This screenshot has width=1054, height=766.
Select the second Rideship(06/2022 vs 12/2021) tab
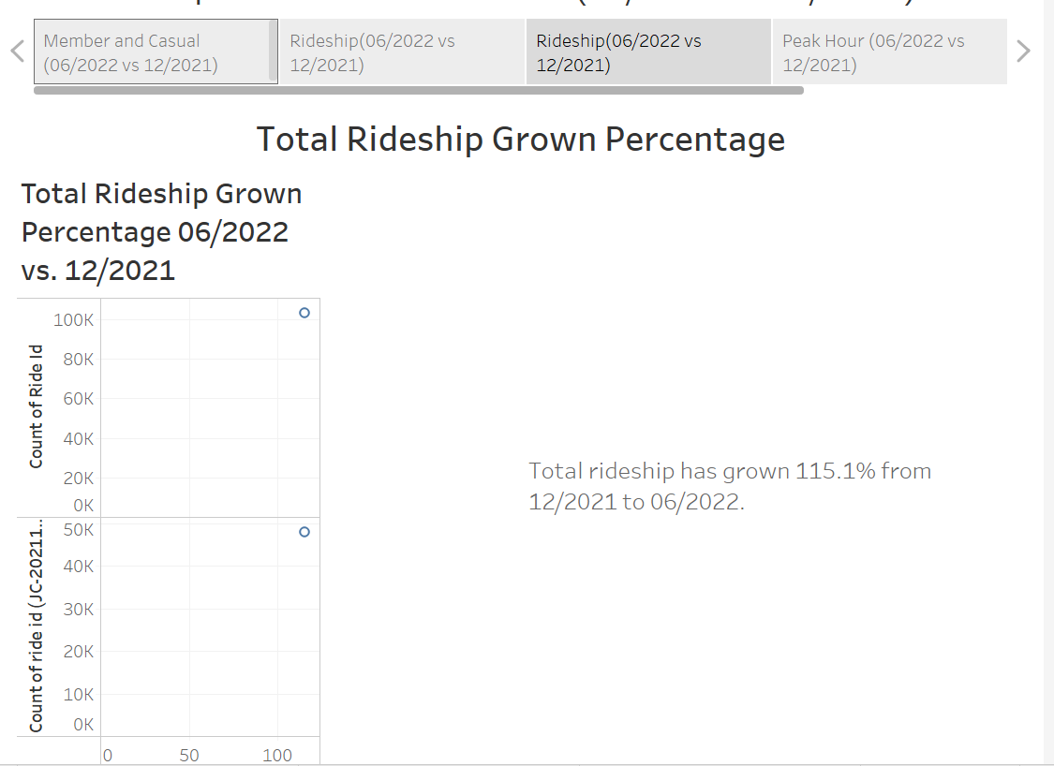click(x=647, y=52)
